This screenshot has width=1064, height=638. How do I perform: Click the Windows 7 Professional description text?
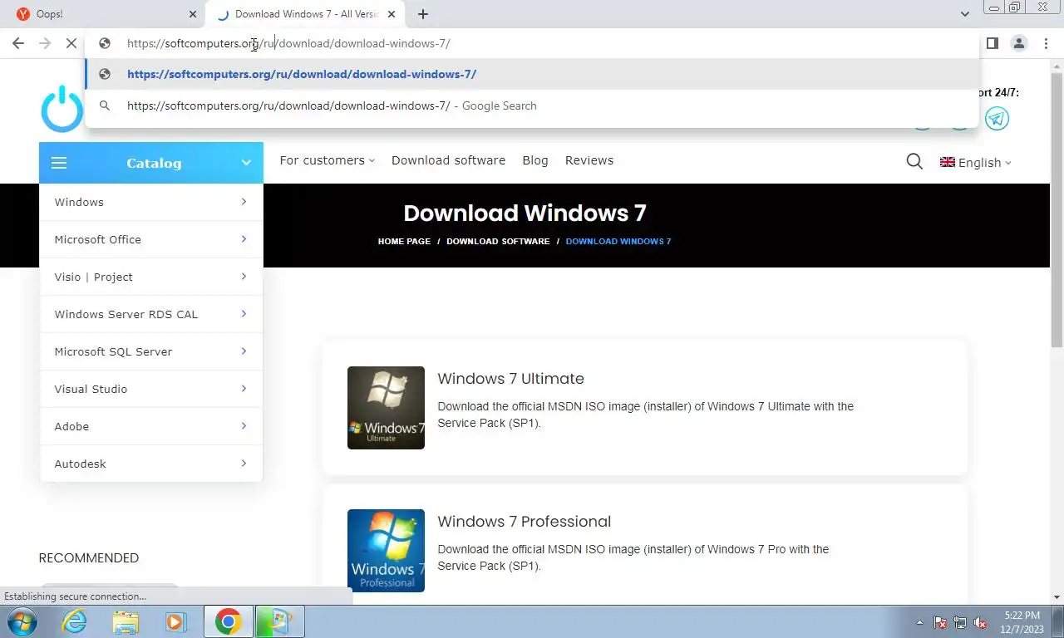pos(633,557)
